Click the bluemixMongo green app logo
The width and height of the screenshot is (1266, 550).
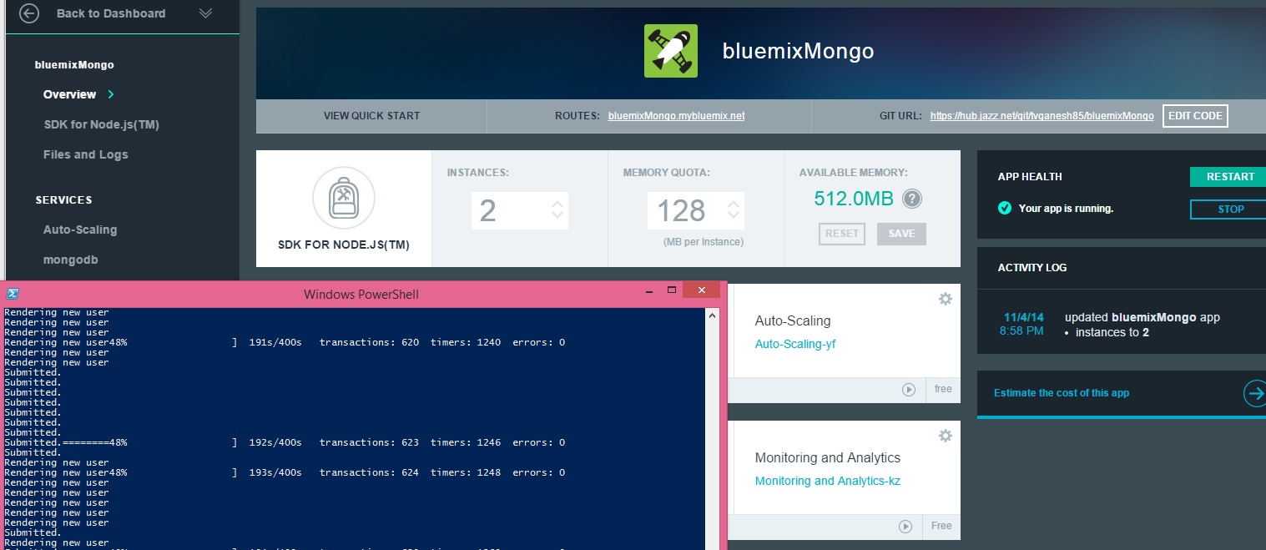point(670,51)
